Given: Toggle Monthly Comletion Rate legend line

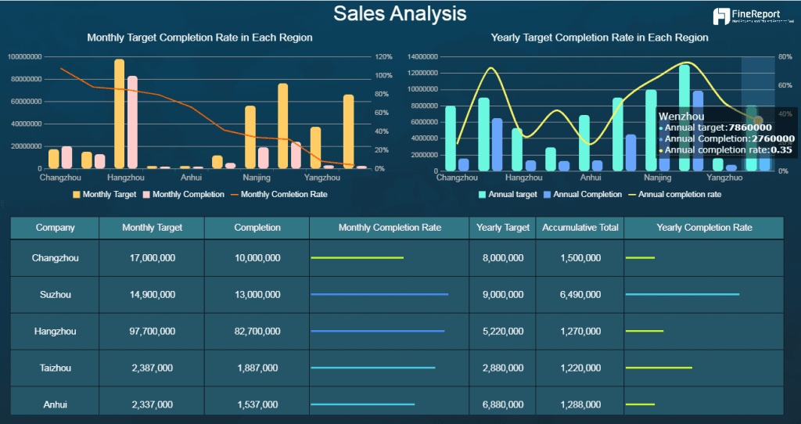Looking at the screenshot, I should pyautogui.click(x=279, y=195).
